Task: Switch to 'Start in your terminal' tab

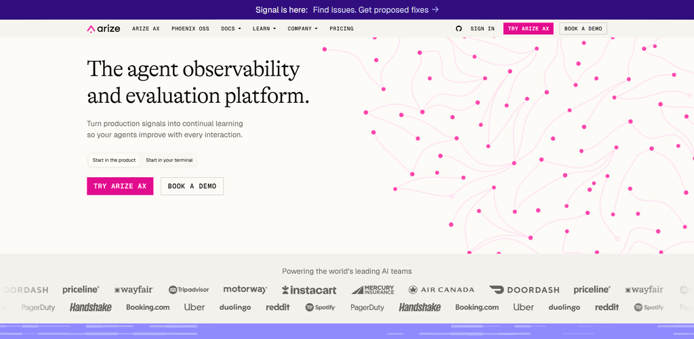Action: coord(169,160)
